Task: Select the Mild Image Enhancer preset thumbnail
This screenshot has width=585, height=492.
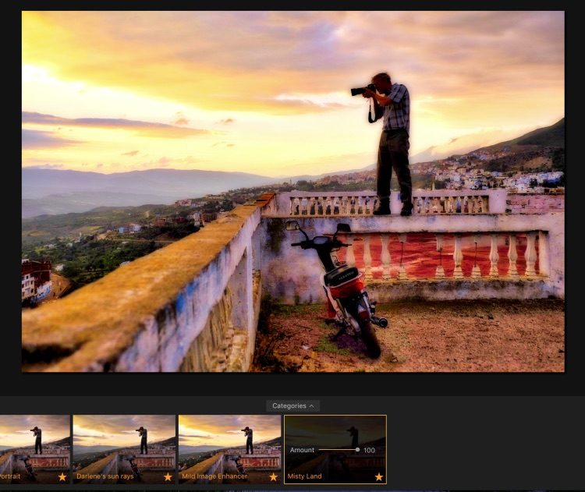Action: point(230,449)
